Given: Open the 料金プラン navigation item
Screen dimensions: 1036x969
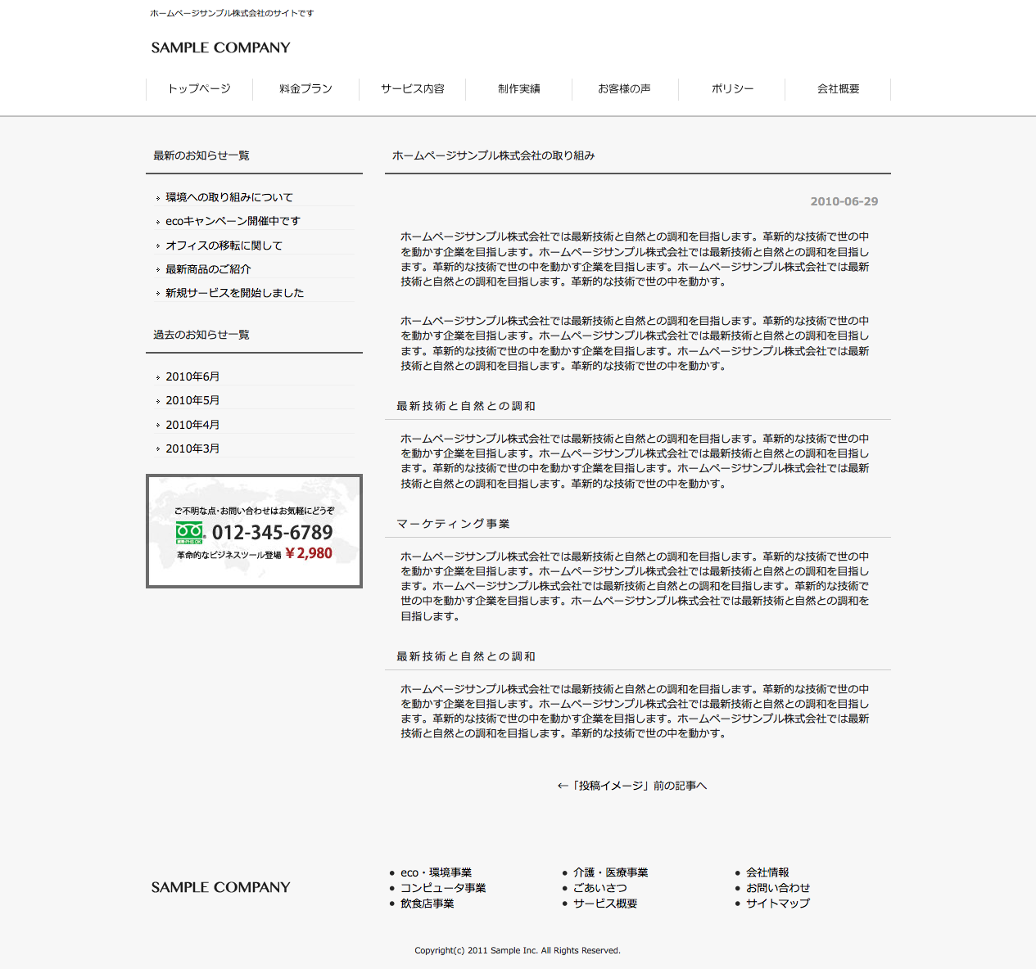Looking at the screenshot, I should [x=305, y=88].
